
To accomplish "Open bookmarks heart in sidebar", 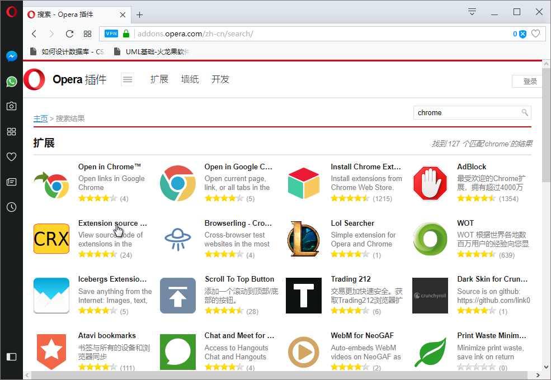I will [x=12, y=156].
